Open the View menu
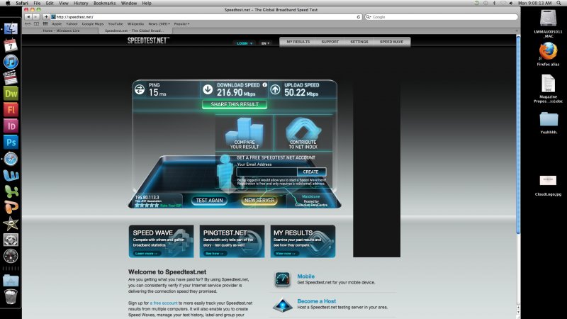 point(64,3)
